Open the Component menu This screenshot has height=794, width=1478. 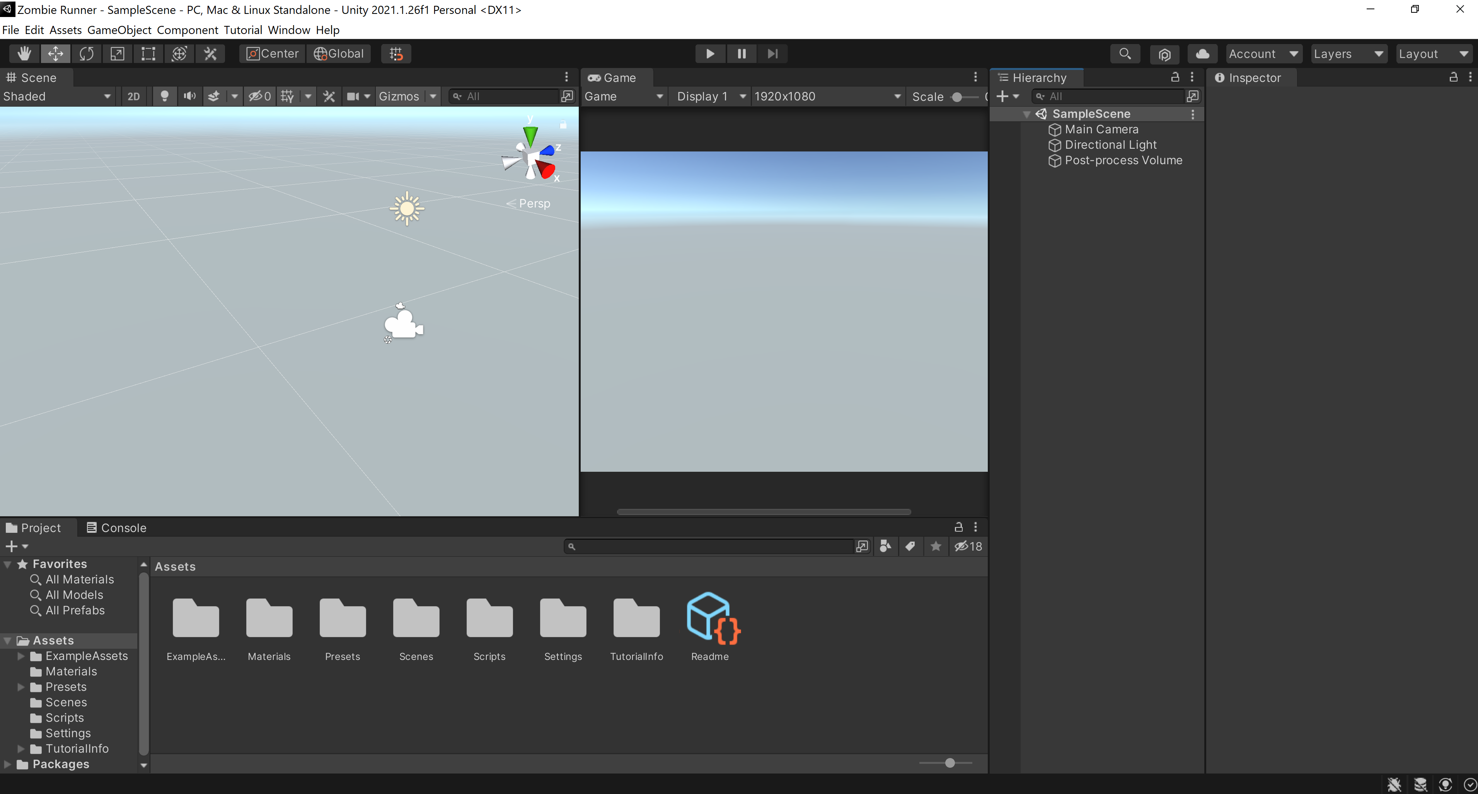point(188,30)
